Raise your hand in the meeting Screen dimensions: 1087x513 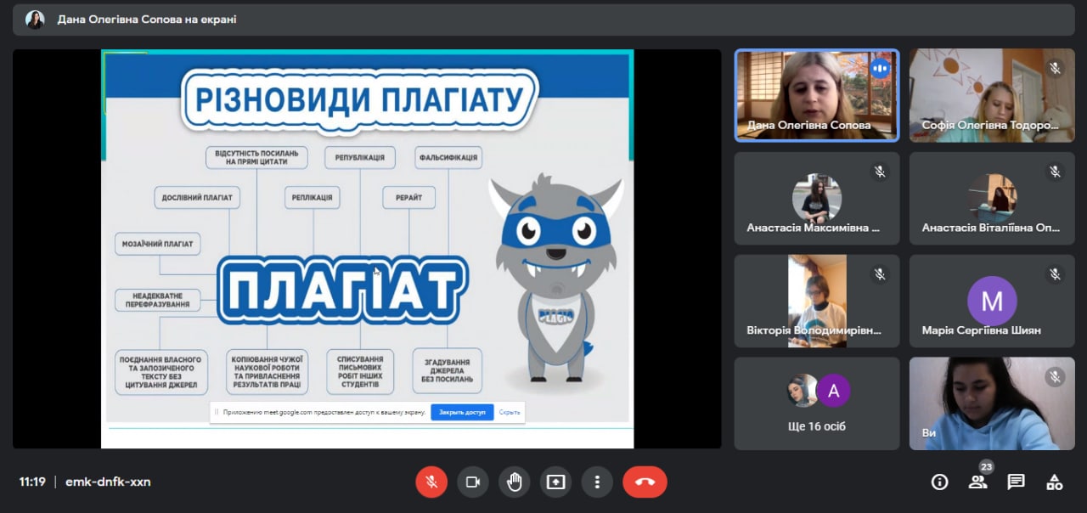514,482
